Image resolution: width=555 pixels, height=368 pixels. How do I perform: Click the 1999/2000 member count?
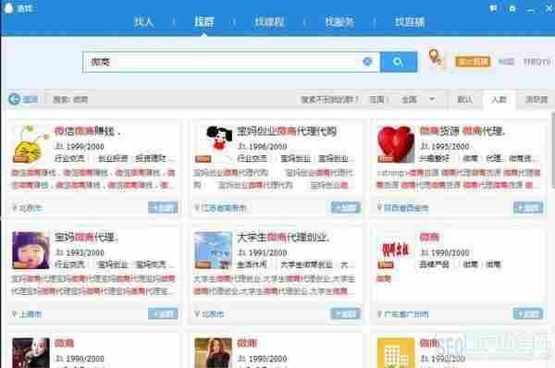[x=85, y=146]
